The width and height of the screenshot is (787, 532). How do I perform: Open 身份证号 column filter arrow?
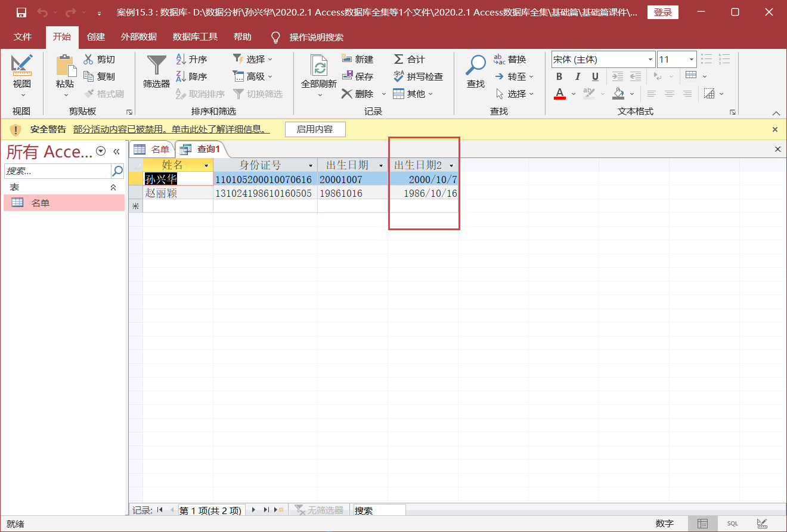(x=311, y=165)
